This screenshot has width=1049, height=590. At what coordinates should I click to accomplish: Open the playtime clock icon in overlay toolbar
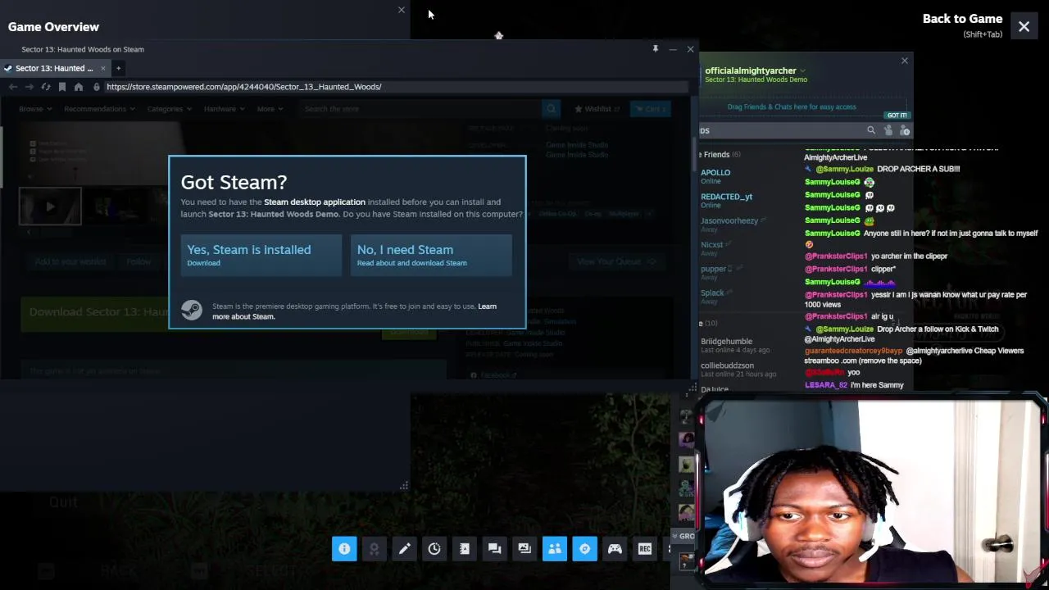click(x=434, y=548)
